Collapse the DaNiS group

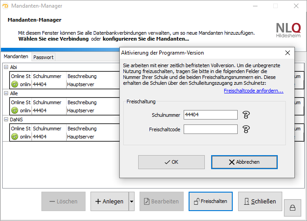pyautogui.click(x=6, y=120)
